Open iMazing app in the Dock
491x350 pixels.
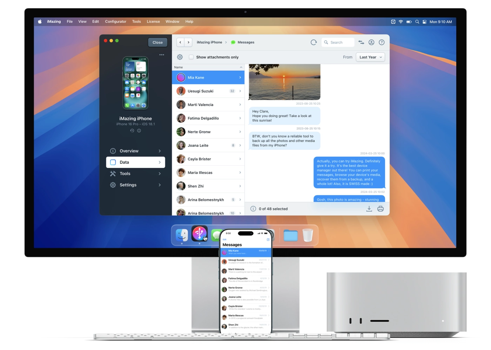(x=199, y=234)
